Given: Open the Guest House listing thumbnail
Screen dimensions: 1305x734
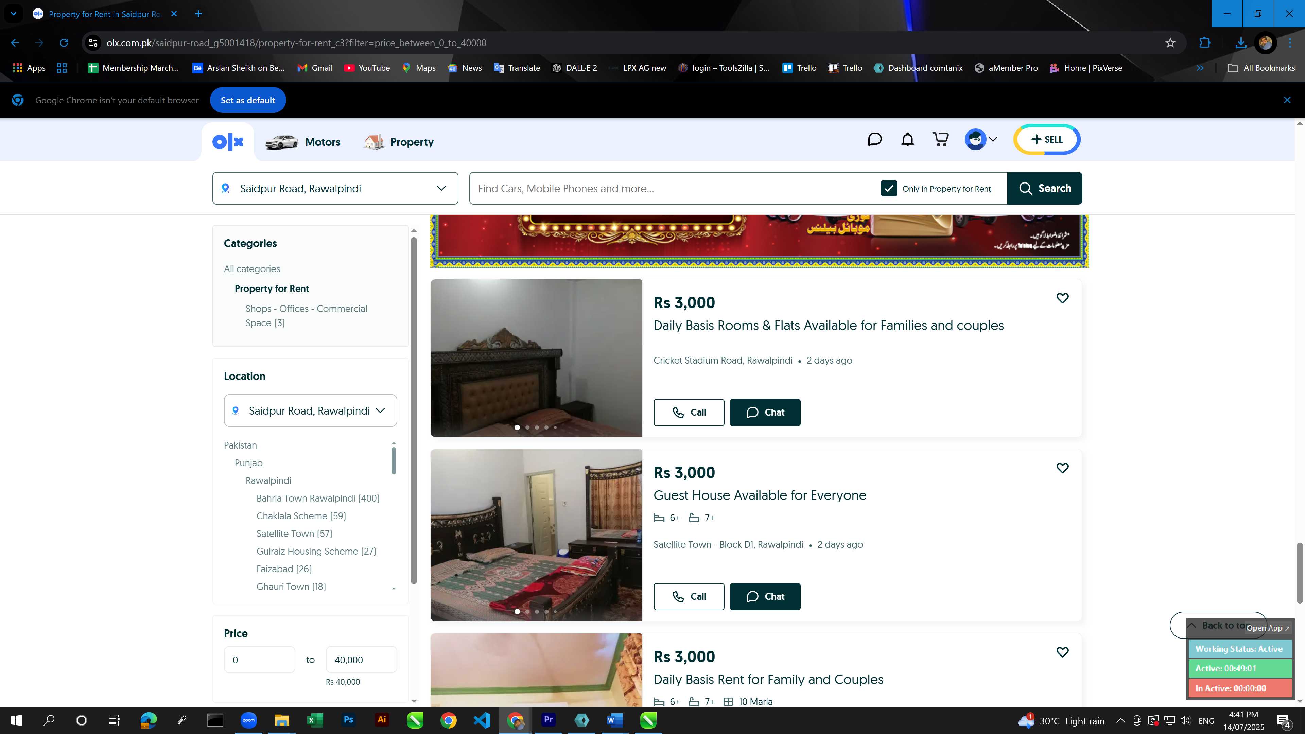Looking at the screenshot, I should pos(536,535).
